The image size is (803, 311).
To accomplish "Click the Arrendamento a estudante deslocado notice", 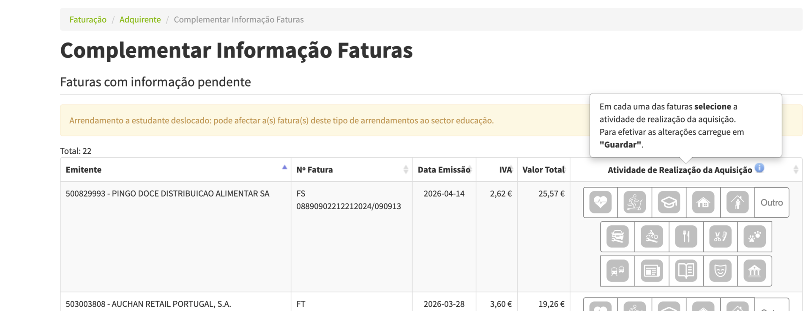I will click(281, 120).
